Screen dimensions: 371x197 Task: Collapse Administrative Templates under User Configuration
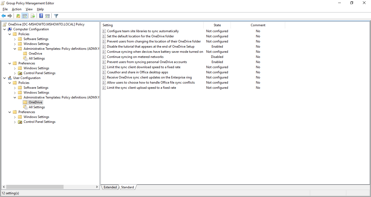tap(15, 97)
